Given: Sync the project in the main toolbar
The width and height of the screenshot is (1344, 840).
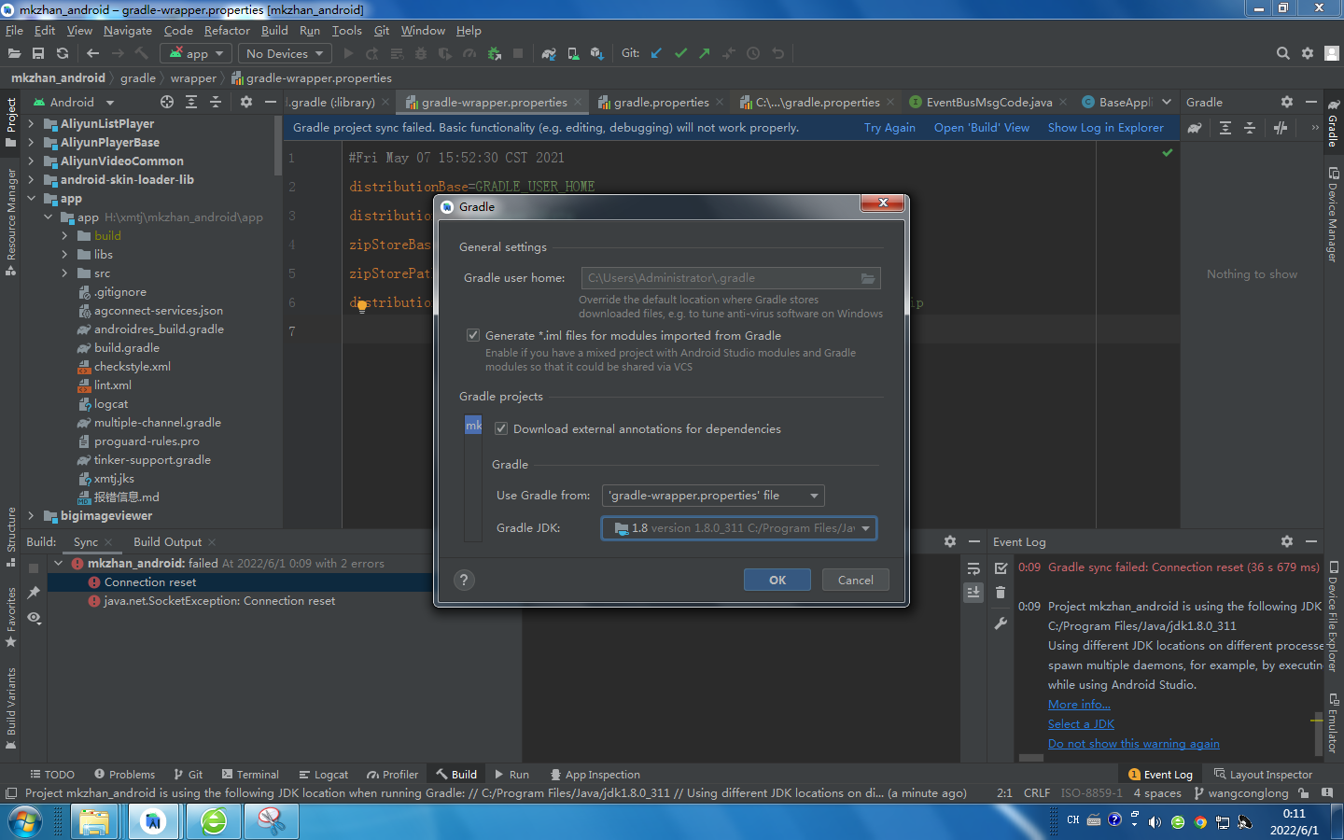Looking at the screenshot, I should tap(63, 53).
